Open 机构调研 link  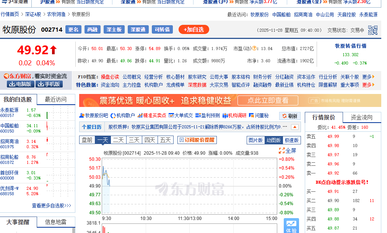(x=234, y=115)
